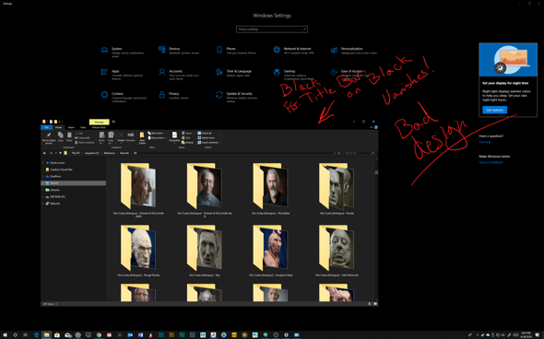Expand Quick access in navigation pane
The height and width of the screenshot is (339, 544).
43,162
